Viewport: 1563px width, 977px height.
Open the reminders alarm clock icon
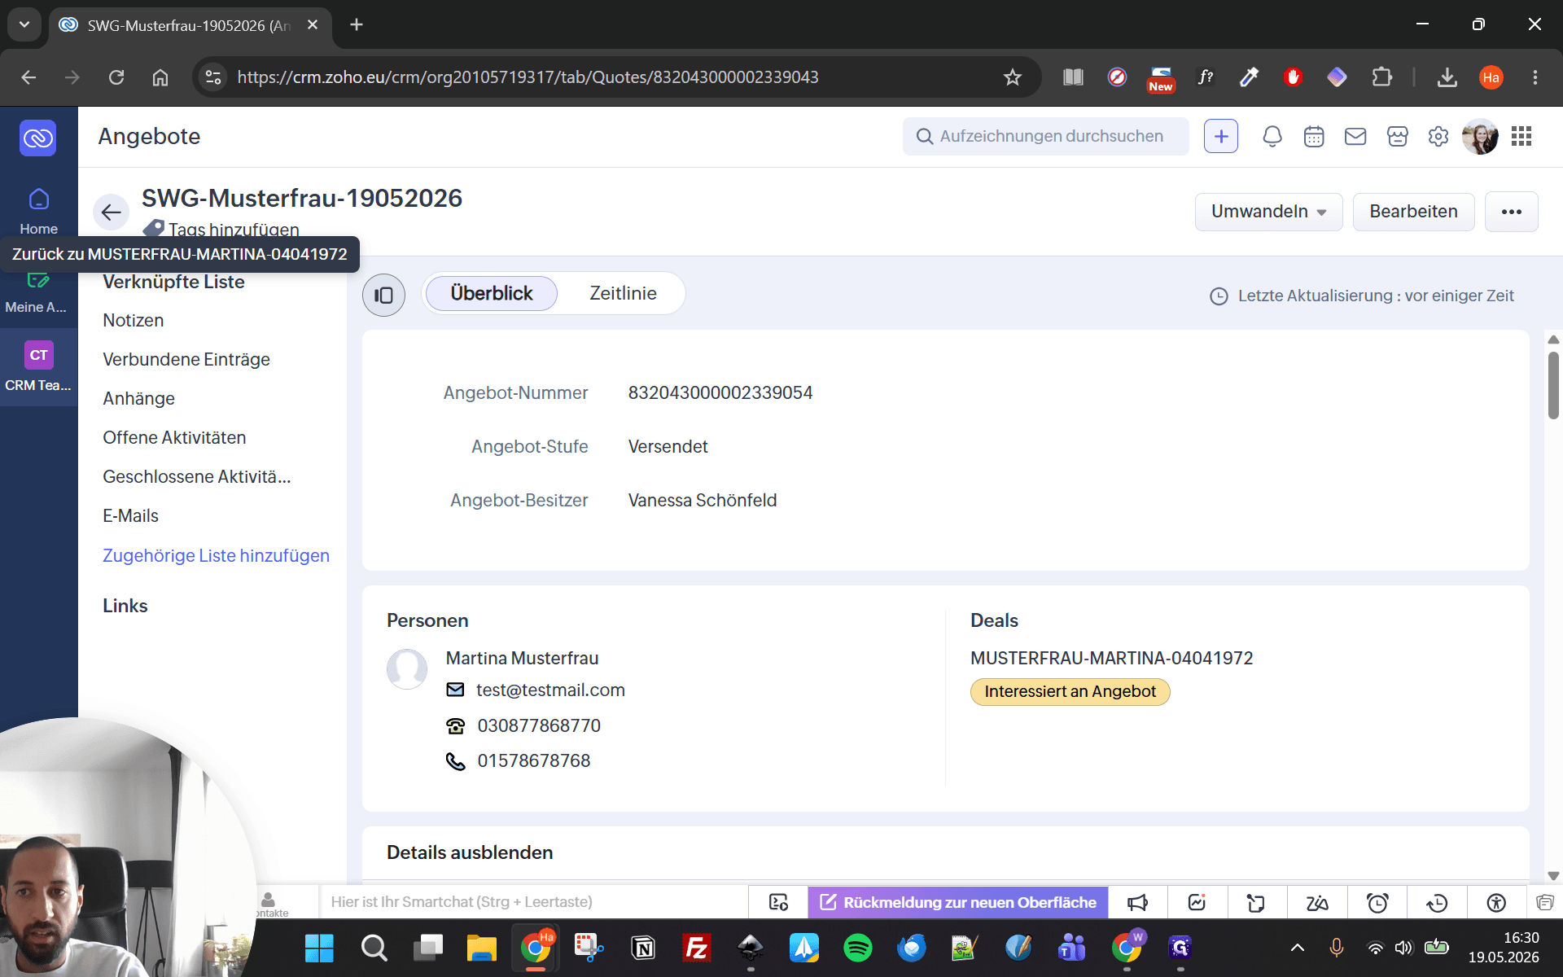pyautogui.click(x=1377, y=902)
